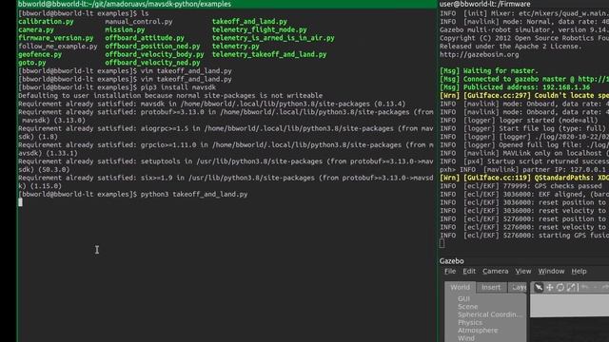Select the translate mode tool in Gazebo
609x342 pixels.
[x=550, y=287]
